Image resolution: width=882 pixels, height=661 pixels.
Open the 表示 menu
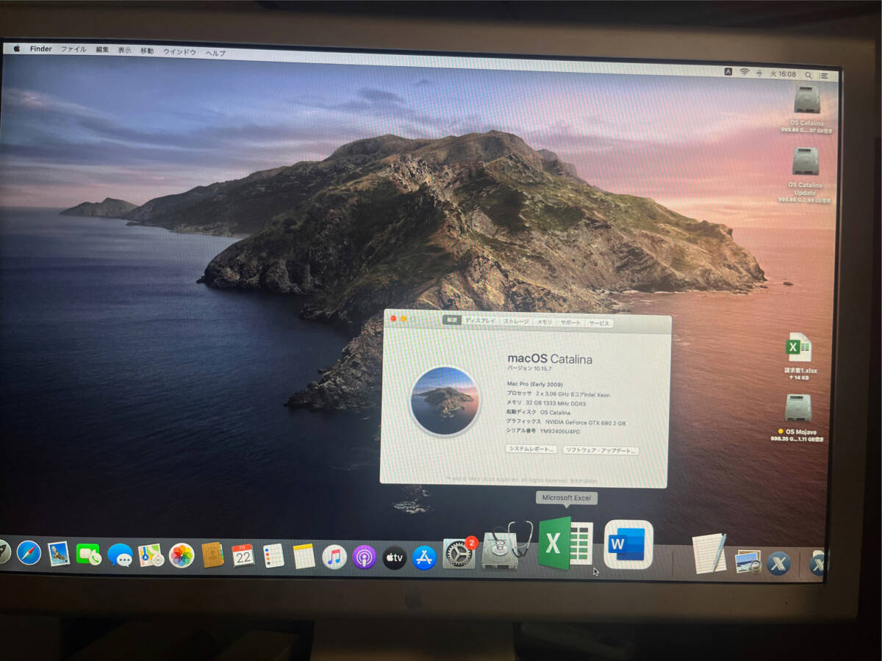[x=125, y=51]
